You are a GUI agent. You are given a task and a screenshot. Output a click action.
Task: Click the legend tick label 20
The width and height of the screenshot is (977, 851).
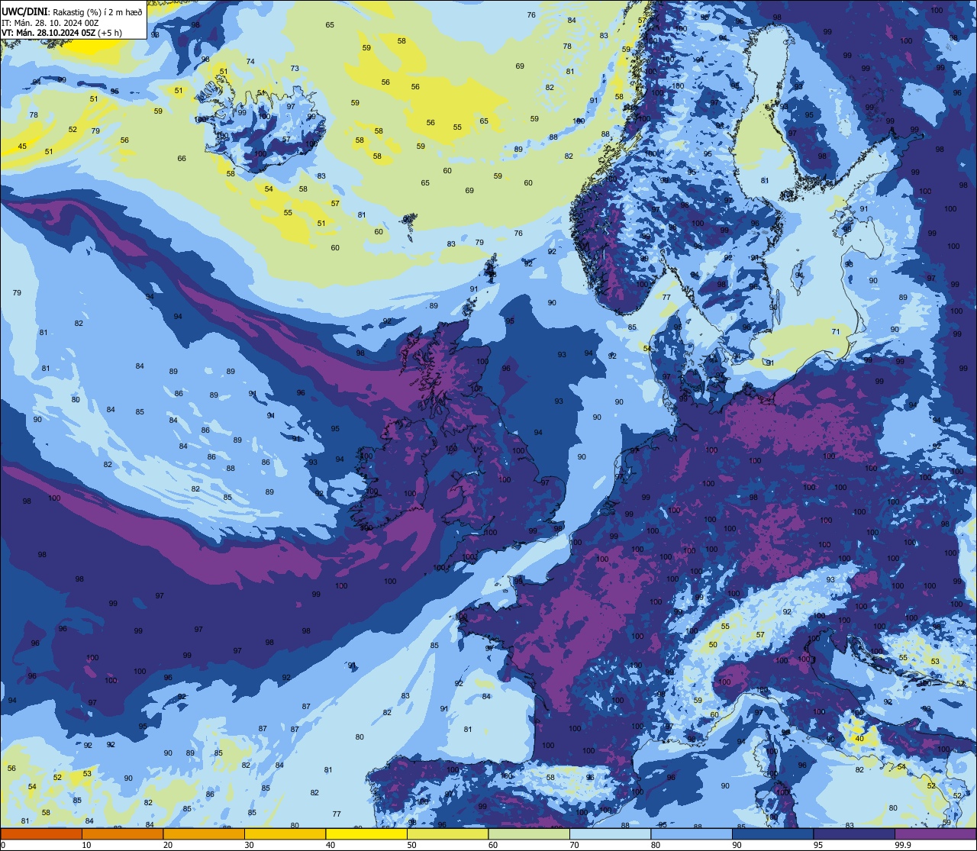[168, 845]
